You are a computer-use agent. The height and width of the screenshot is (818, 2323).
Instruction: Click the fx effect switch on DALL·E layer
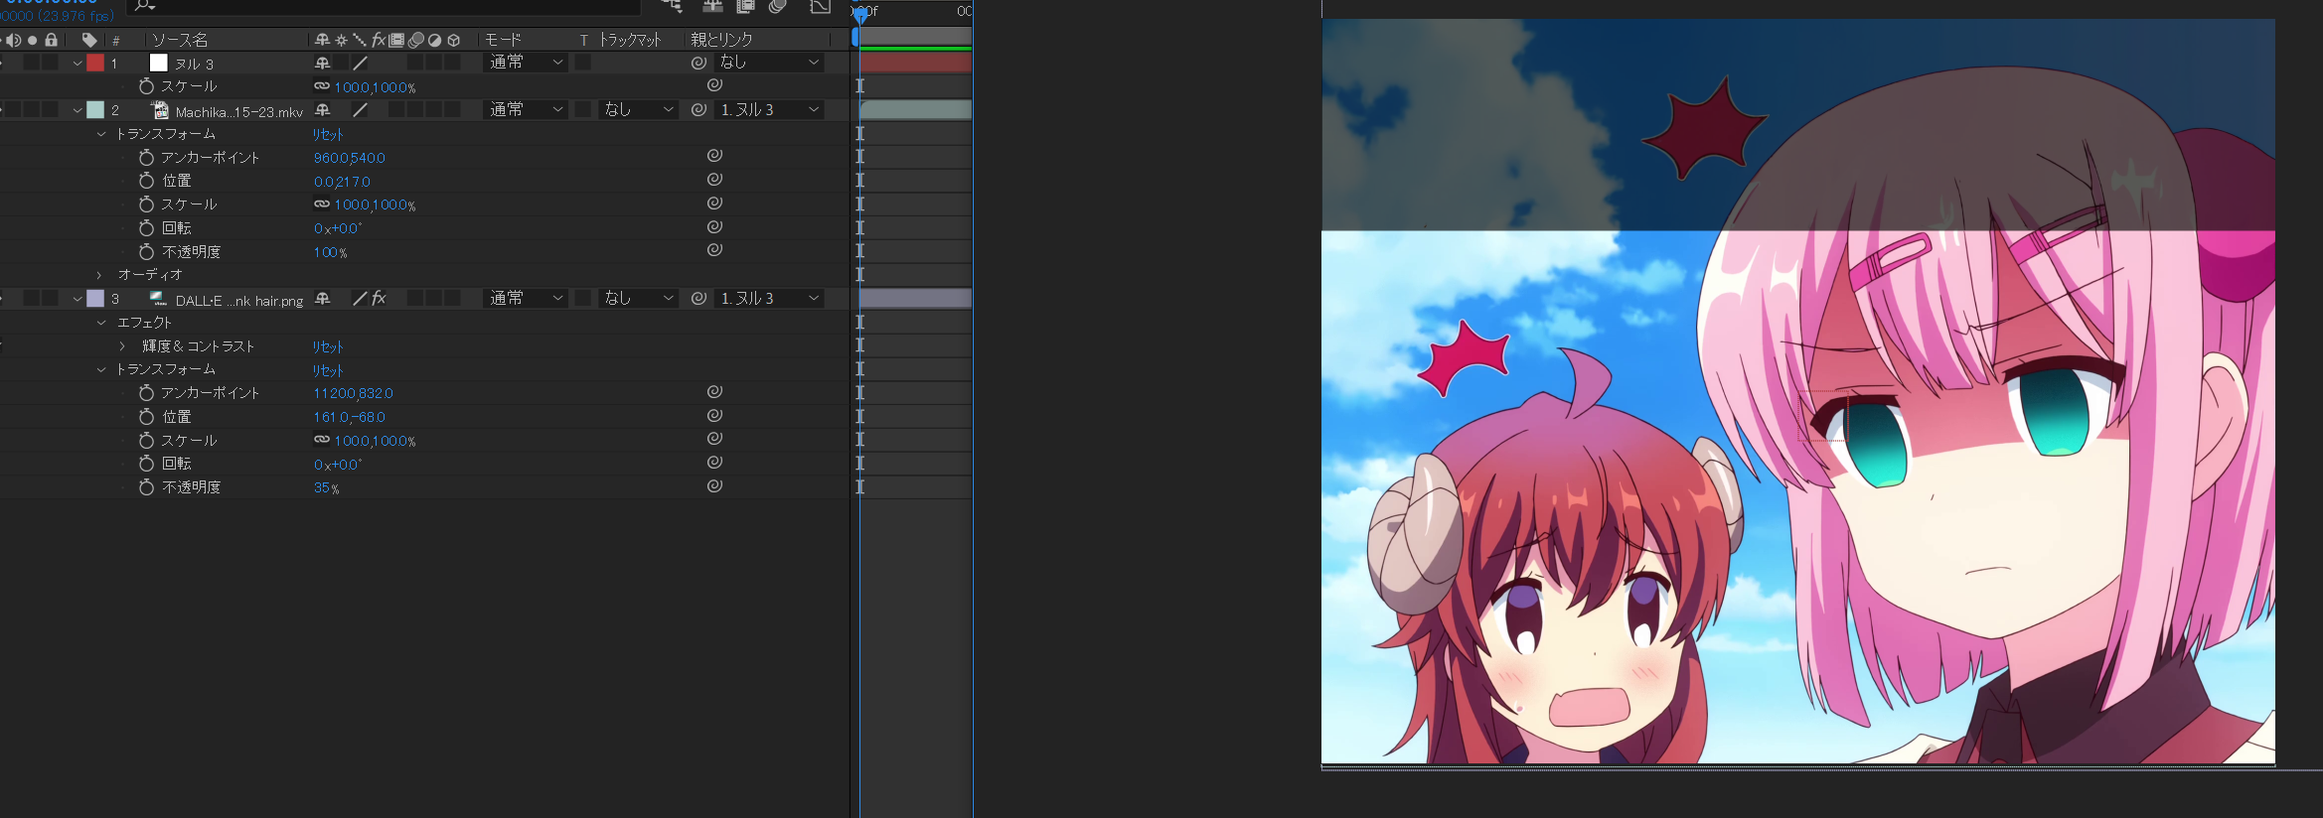point(379,299)
